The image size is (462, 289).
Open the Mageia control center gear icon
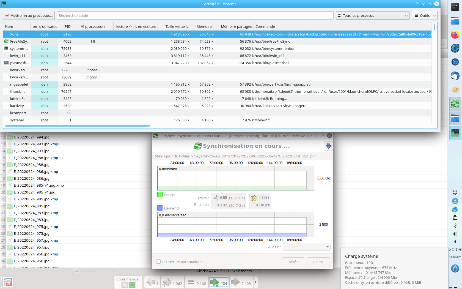coord(455,48)
